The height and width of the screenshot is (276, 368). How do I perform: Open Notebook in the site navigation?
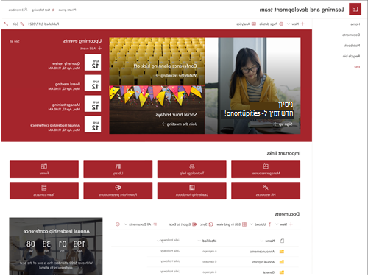point(352,46)
